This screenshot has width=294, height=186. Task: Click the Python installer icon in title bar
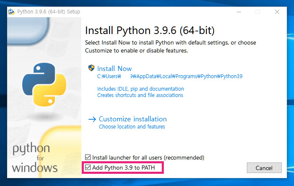point(11,12)
